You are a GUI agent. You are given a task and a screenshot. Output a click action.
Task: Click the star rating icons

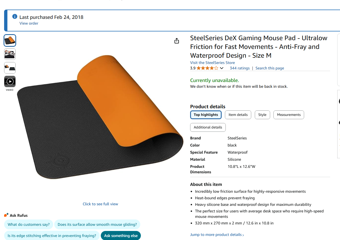(x=207, y=68)
